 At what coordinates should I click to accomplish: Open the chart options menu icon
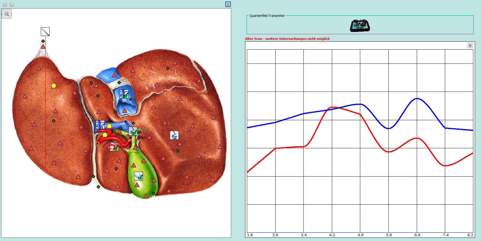point(470,45)
